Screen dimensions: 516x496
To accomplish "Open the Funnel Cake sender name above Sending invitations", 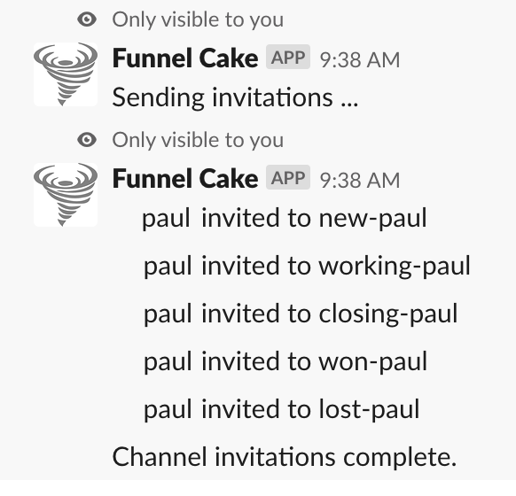I will [x=185, y=58].
